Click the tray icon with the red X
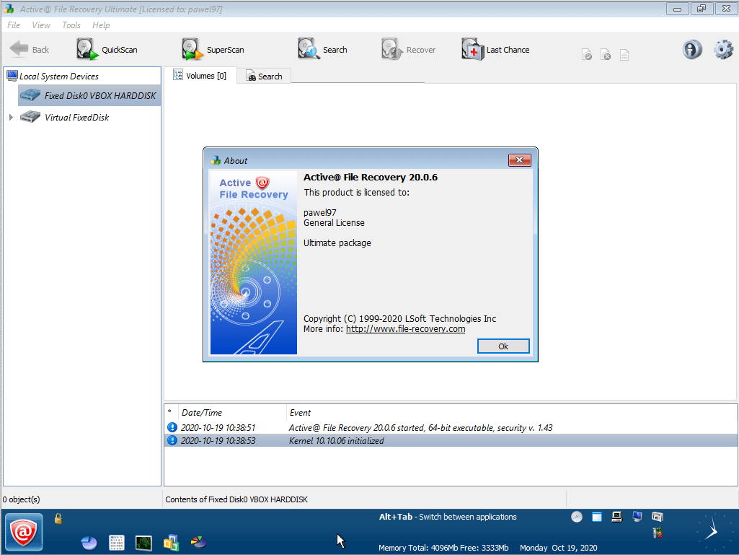The image size is (739, 555). coord(658,533)
